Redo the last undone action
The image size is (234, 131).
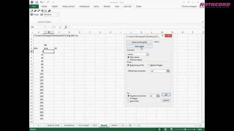click(48, 2)
